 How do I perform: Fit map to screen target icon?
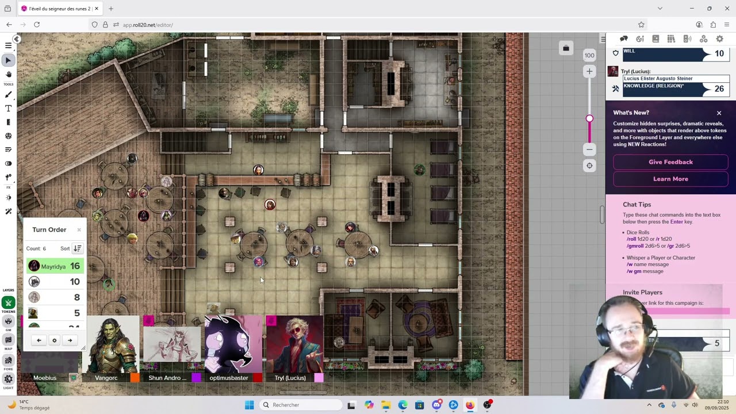pos(589,166)
